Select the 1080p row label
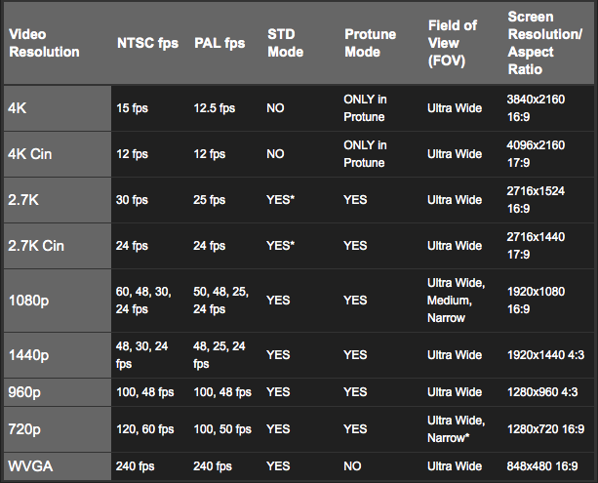 pos(29,301)
